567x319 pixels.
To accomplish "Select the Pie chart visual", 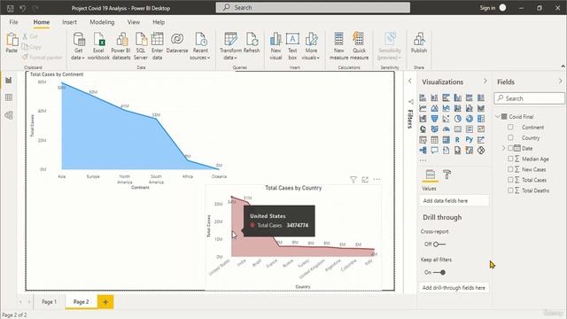I will (457, 119).
